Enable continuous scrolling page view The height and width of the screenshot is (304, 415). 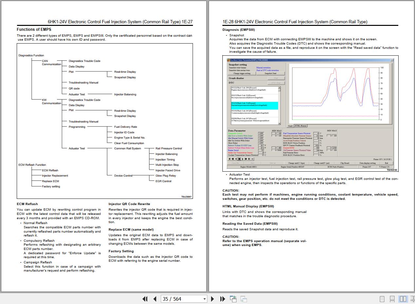point(392,299)
